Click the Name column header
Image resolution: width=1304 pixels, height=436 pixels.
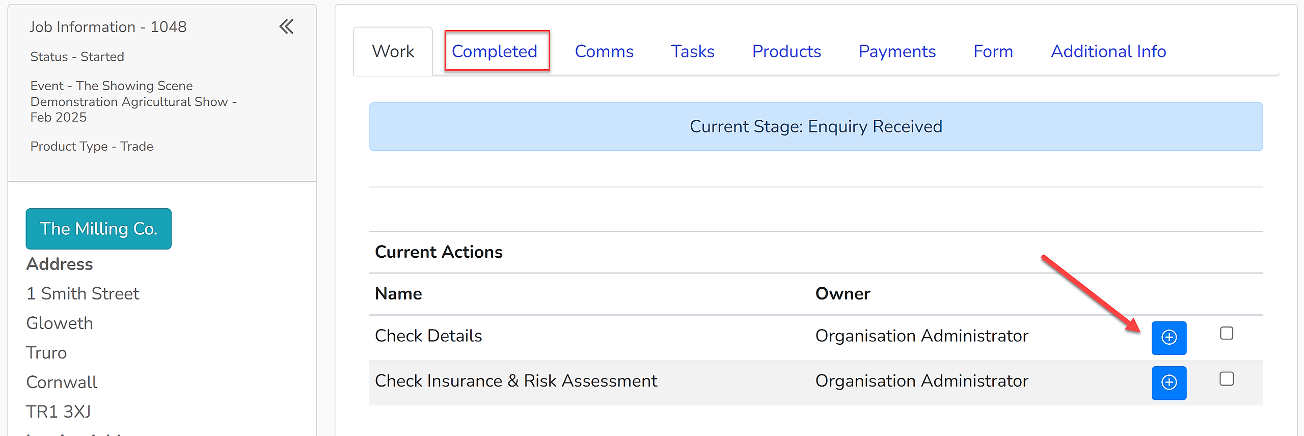[398, 294]
